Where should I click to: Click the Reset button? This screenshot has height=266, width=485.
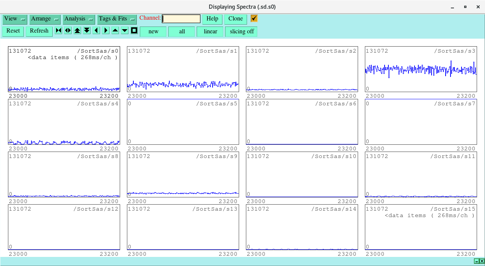(x=13, y=31)
